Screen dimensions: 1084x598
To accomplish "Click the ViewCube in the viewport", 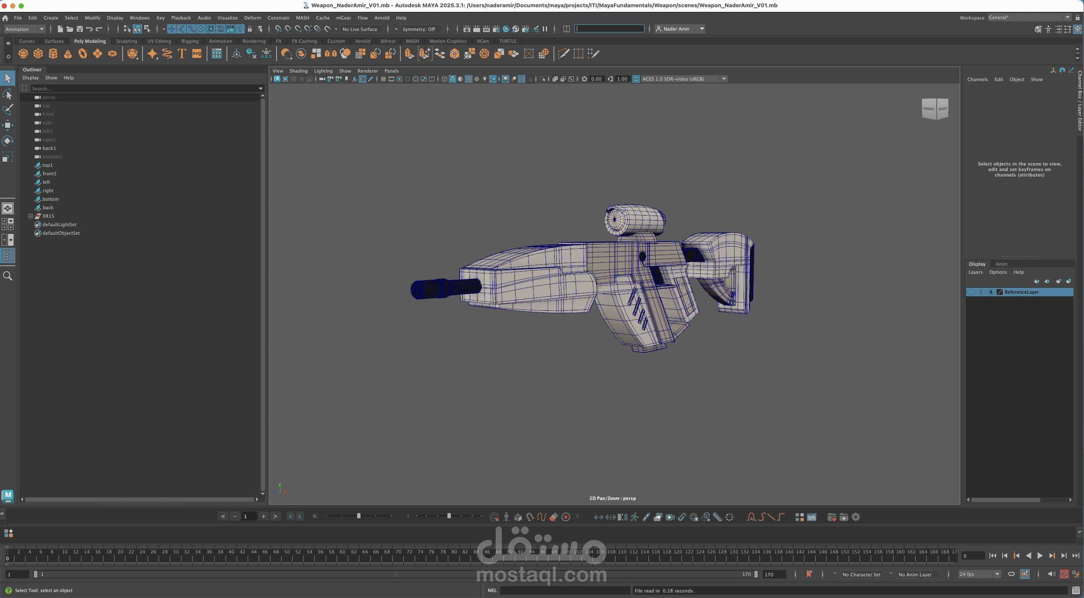I will [x=935, y=109].
